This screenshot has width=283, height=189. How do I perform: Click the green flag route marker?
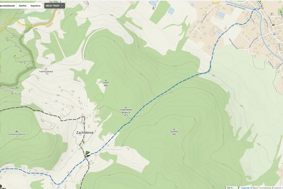coord(88,153)
